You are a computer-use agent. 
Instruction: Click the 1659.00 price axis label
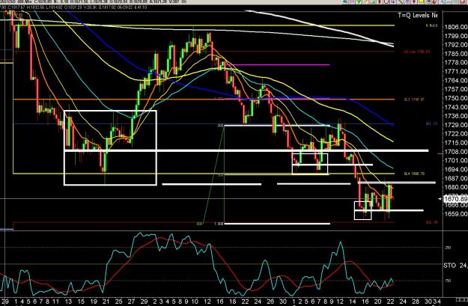point(456,214)
